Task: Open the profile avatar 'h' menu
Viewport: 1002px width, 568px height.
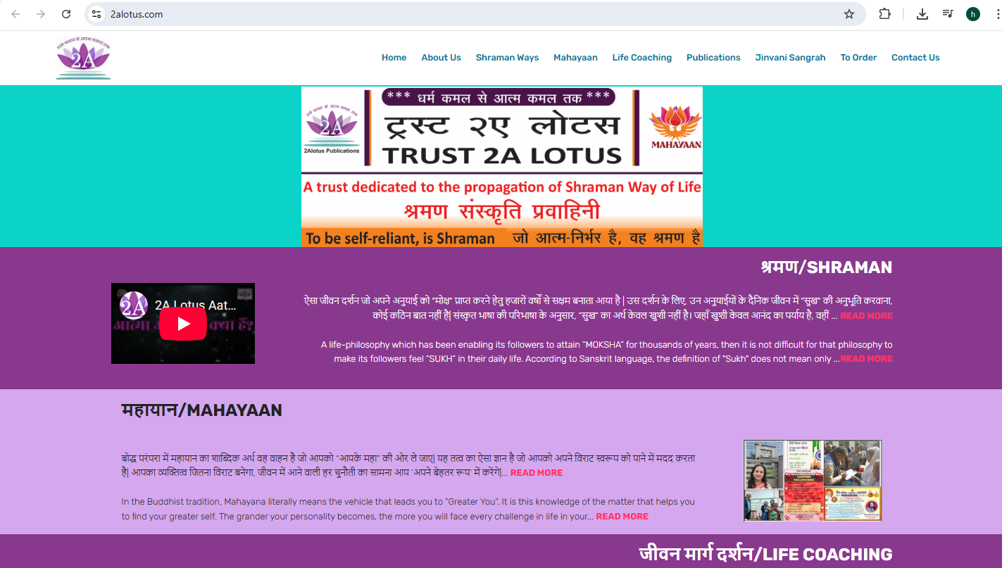Action: coord(973,14)
